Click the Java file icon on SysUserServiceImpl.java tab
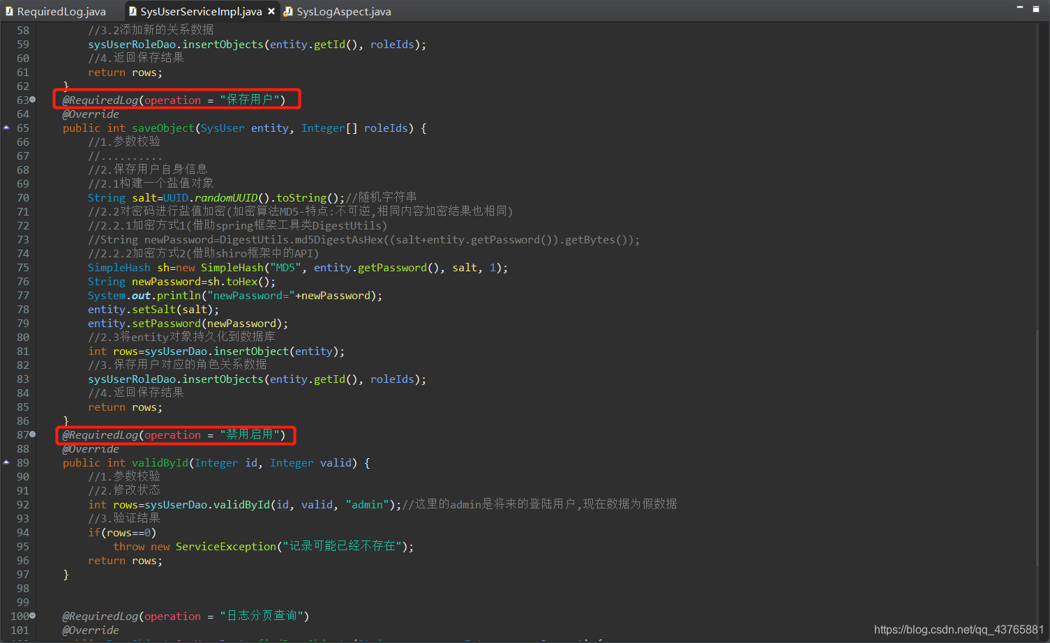This screenshot has height=643, width=1050. pos(133,11)
